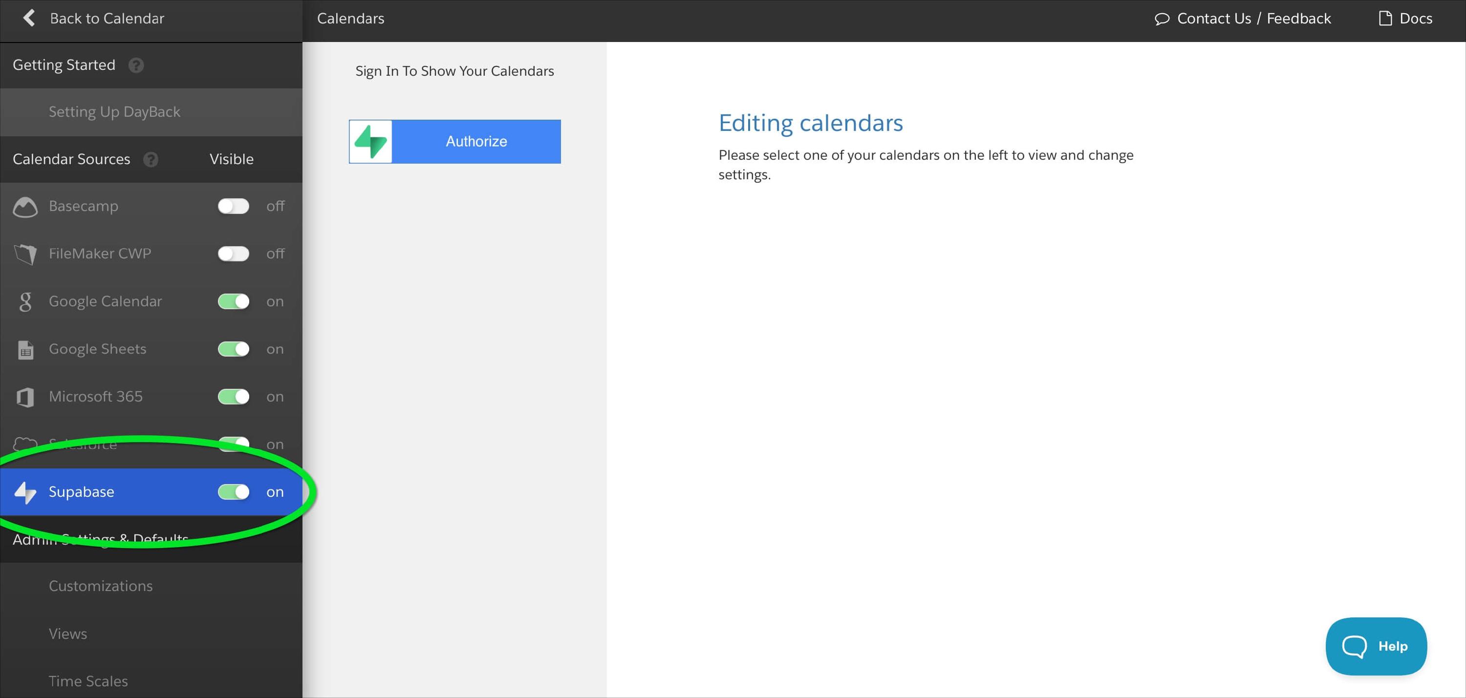Click the 'on' label beside Microsoft 365
Image resolution: width=1466 pixels, height=698 pixels.
[275, 397]
